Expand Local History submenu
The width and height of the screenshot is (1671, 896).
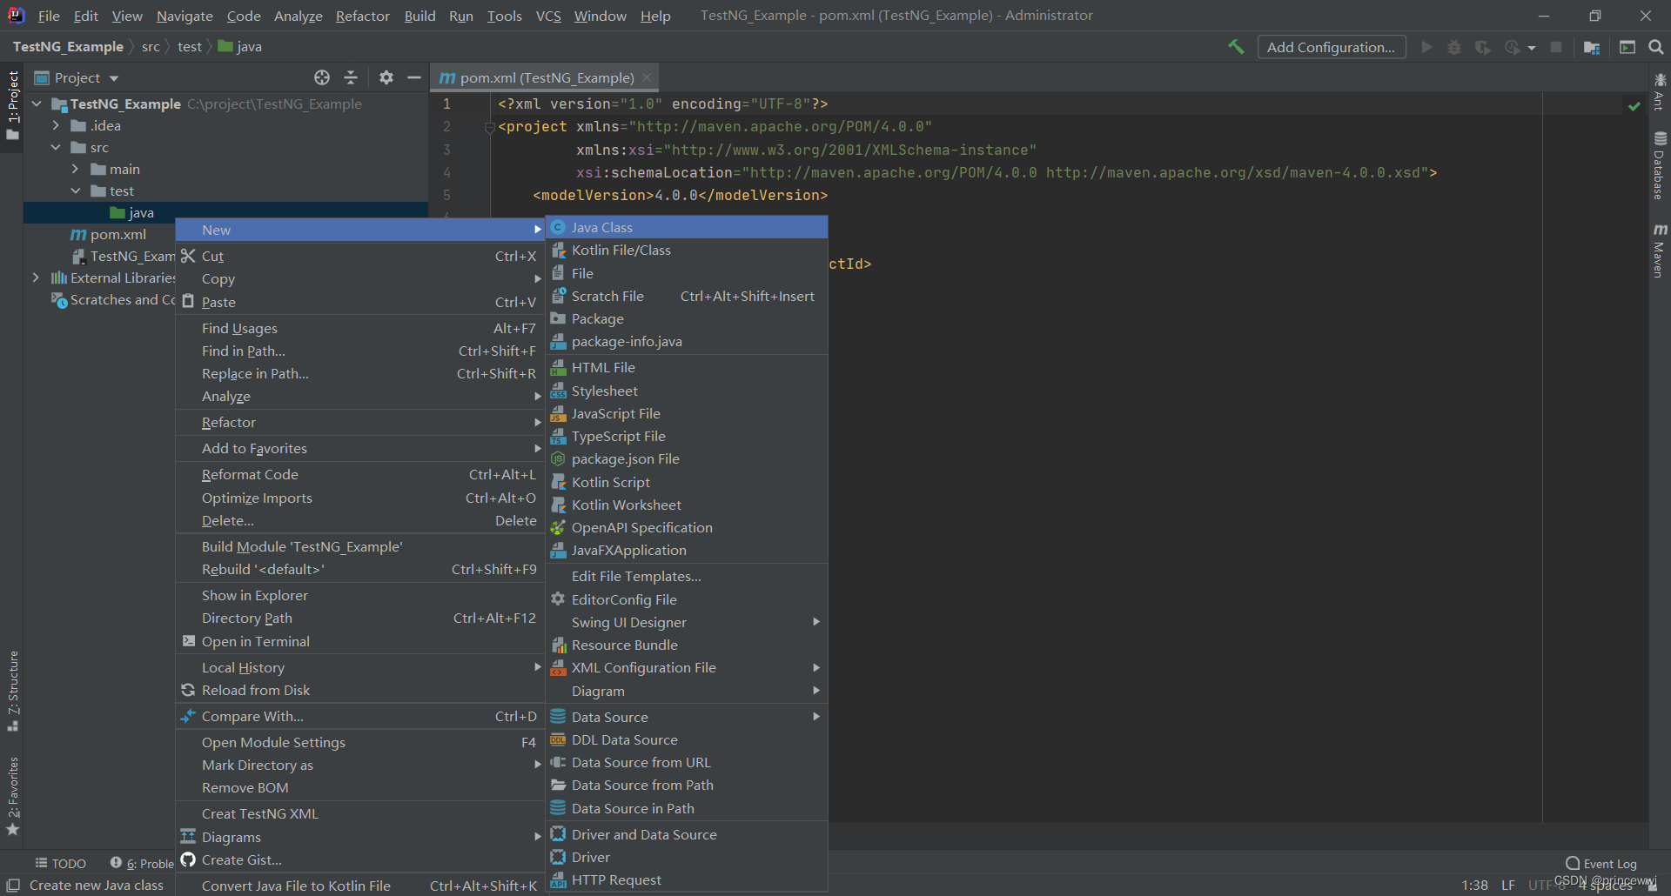(360, 667)
